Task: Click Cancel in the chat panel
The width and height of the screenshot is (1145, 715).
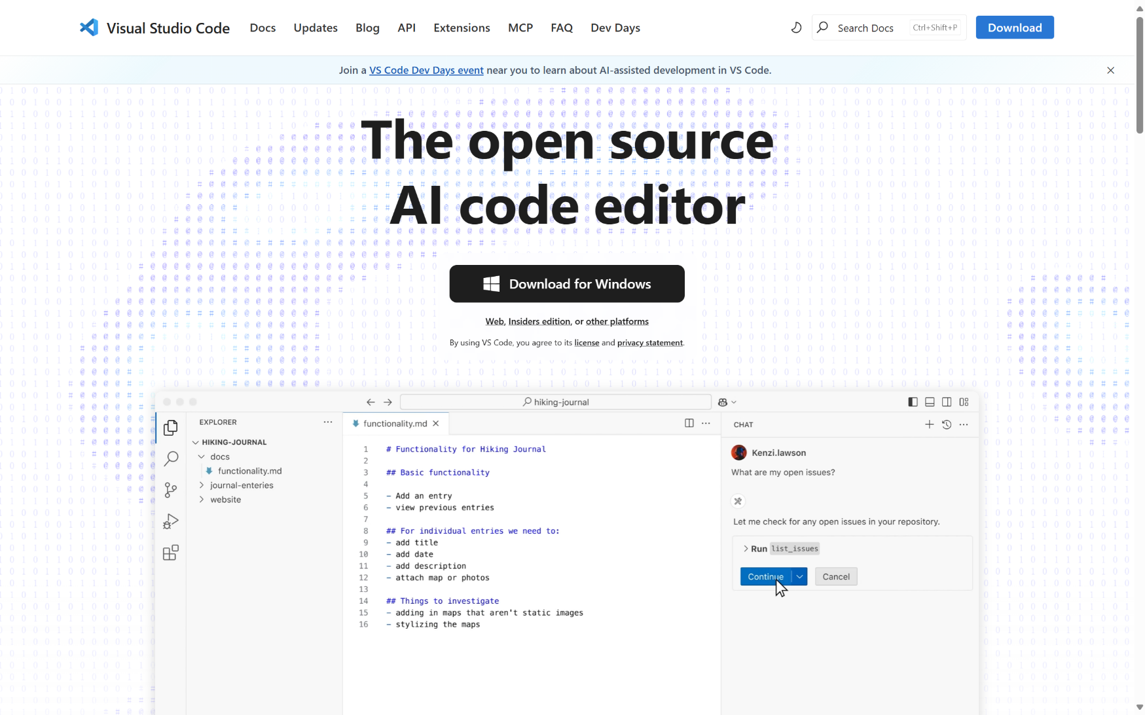Action: [x=836, y=576]
